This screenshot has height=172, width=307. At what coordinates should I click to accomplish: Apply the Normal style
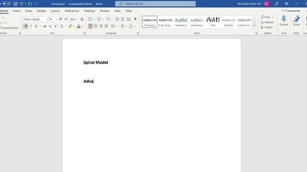(150, 22)
